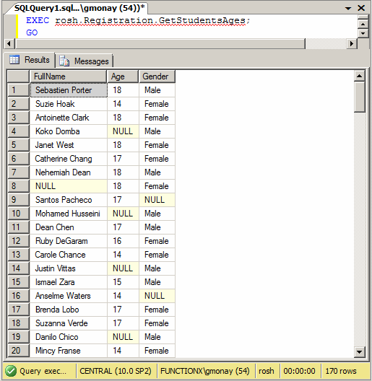This screenshot has height=381, width=372.
Task: Click the results grid vertical scroll thumb
Action: pos(359,97)
